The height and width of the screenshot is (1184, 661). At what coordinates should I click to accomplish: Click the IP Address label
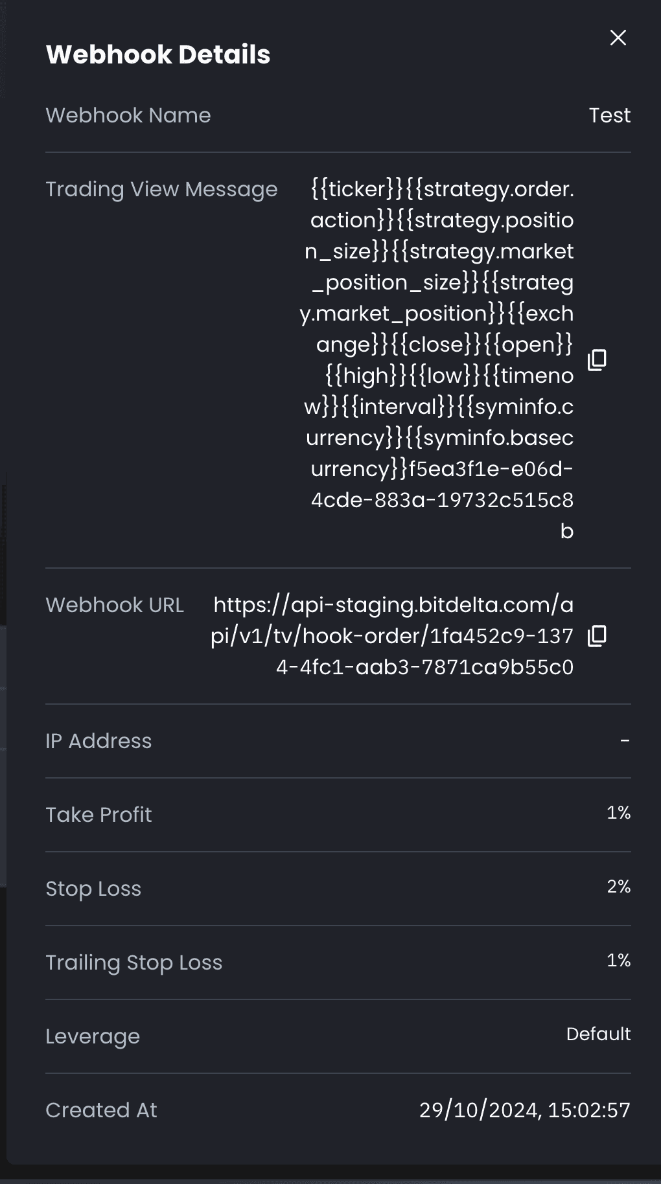(99, 741)
